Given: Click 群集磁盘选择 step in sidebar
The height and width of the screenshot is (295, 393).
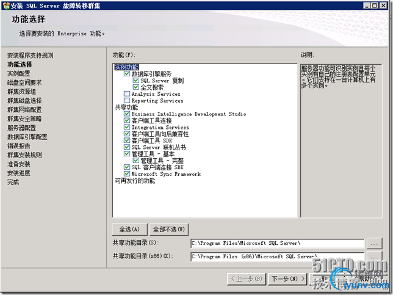Looking at the screenshot, I should pyautogui.click(x=24, y=101).
